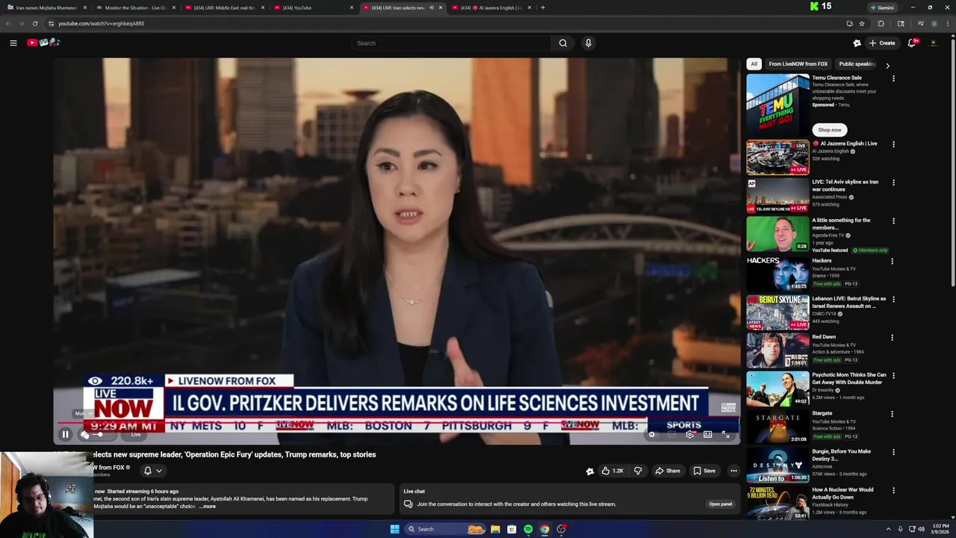Open YouTube notifications bell in header
Image resolution: width=956 pixels, height=538 pixels.
(911, 43)
